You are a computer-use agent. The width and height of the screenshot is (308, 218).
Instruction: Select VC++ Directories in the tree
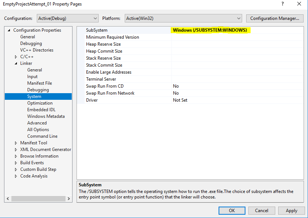pos(36,50)
